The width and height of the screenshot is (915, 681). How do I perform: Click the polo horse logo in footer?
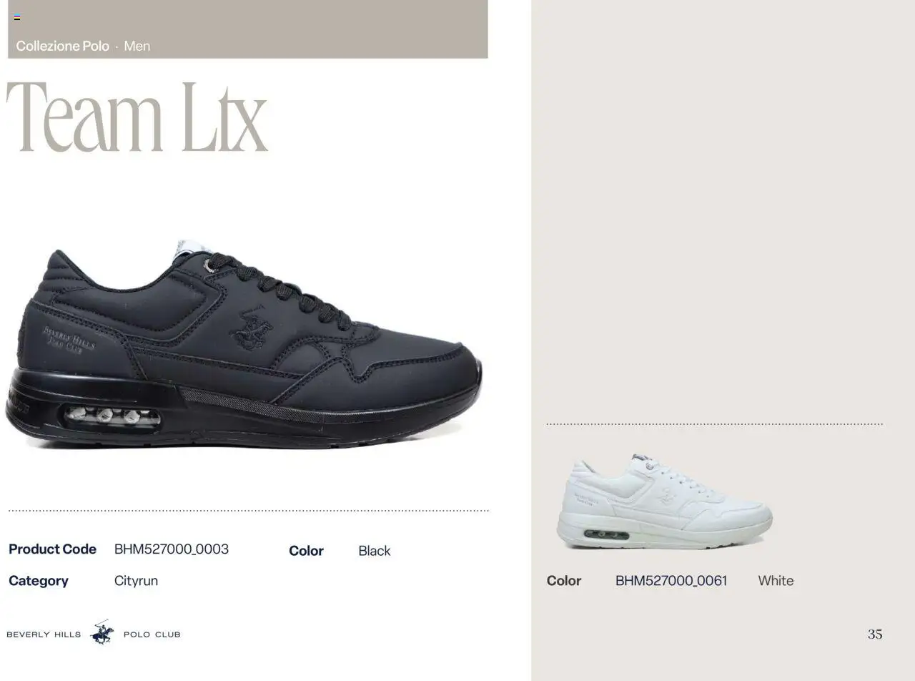click(102, 632)
